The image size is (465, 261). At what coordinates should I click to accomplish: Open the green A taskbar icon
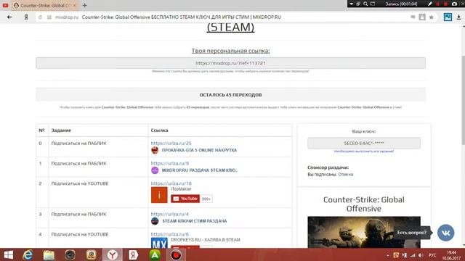pyautogui.click(x=155, y=254)
